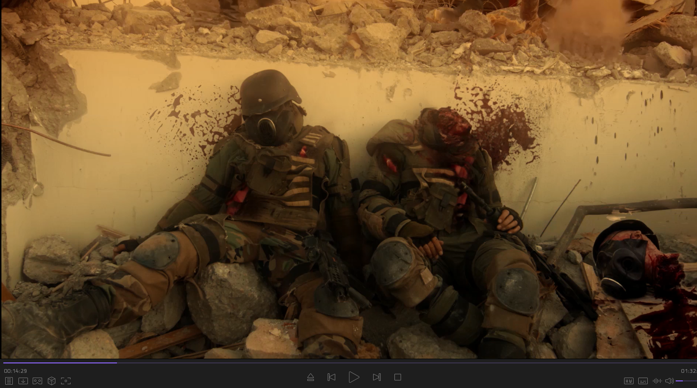
Task: Click the 00:14:29 elapsed time label
Action: [x=15, y=371]
